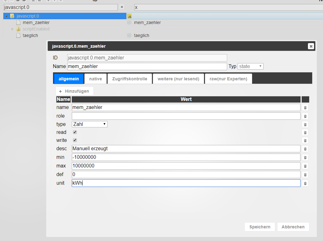Viewport: 323px width, 241px height.
Task: Switch to the native tab
Action: click(x=96, y=79)
